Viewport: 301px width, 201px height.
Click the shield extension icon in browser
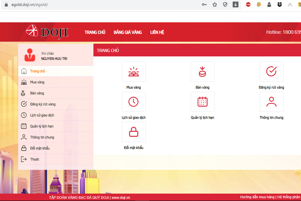[225, 5]
